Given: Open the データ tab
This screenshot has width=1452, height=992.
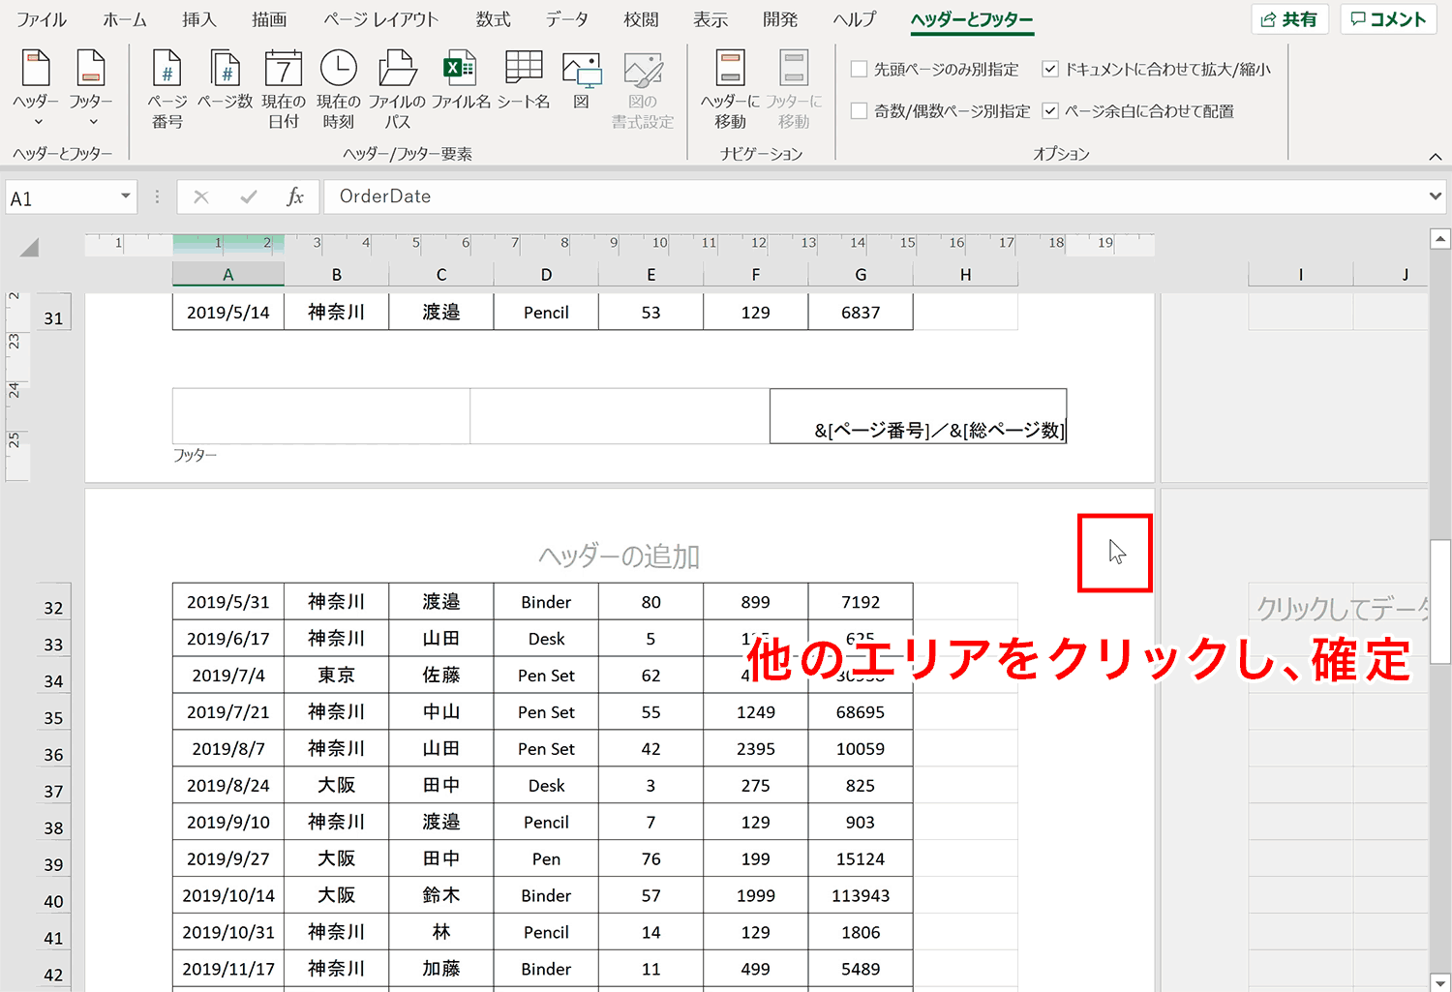Looking at the screenshot, I should tap(566, 19).
